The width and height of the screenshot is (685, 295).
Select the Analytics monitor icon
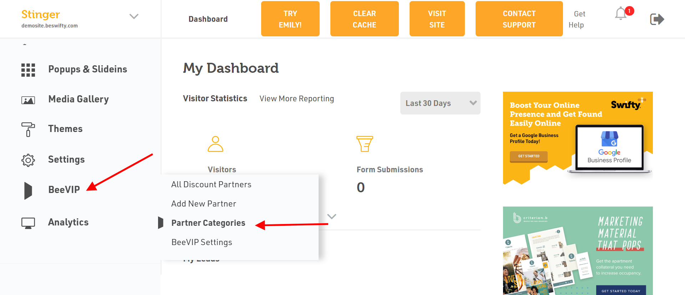tap(28, 223)
